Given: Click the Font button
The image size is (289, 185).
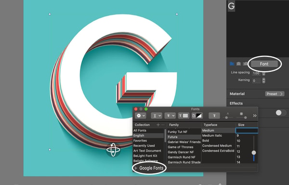Looking at the screenshot, I should click(264, 64).
